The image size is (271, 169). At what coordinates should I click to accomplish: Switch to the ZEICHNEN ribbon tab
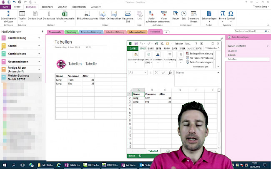point(47,7)
